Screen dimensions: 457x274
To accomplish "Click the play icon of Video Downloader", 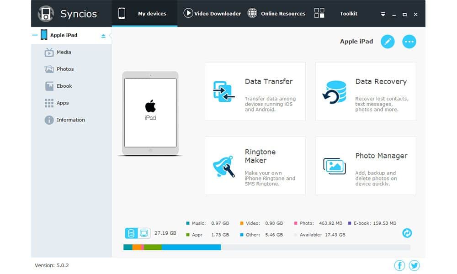I will [188, 13].
